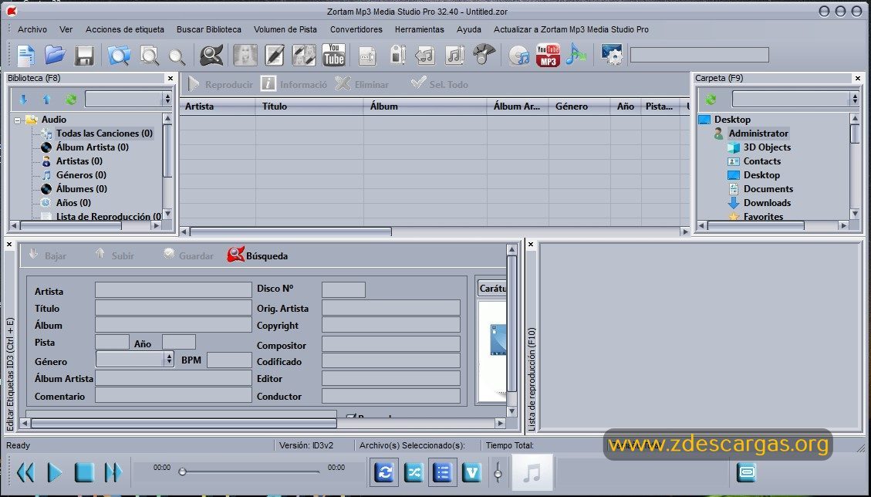
Task: Select Todas las Canciones (0) in library
Action: tap(104, 134)
